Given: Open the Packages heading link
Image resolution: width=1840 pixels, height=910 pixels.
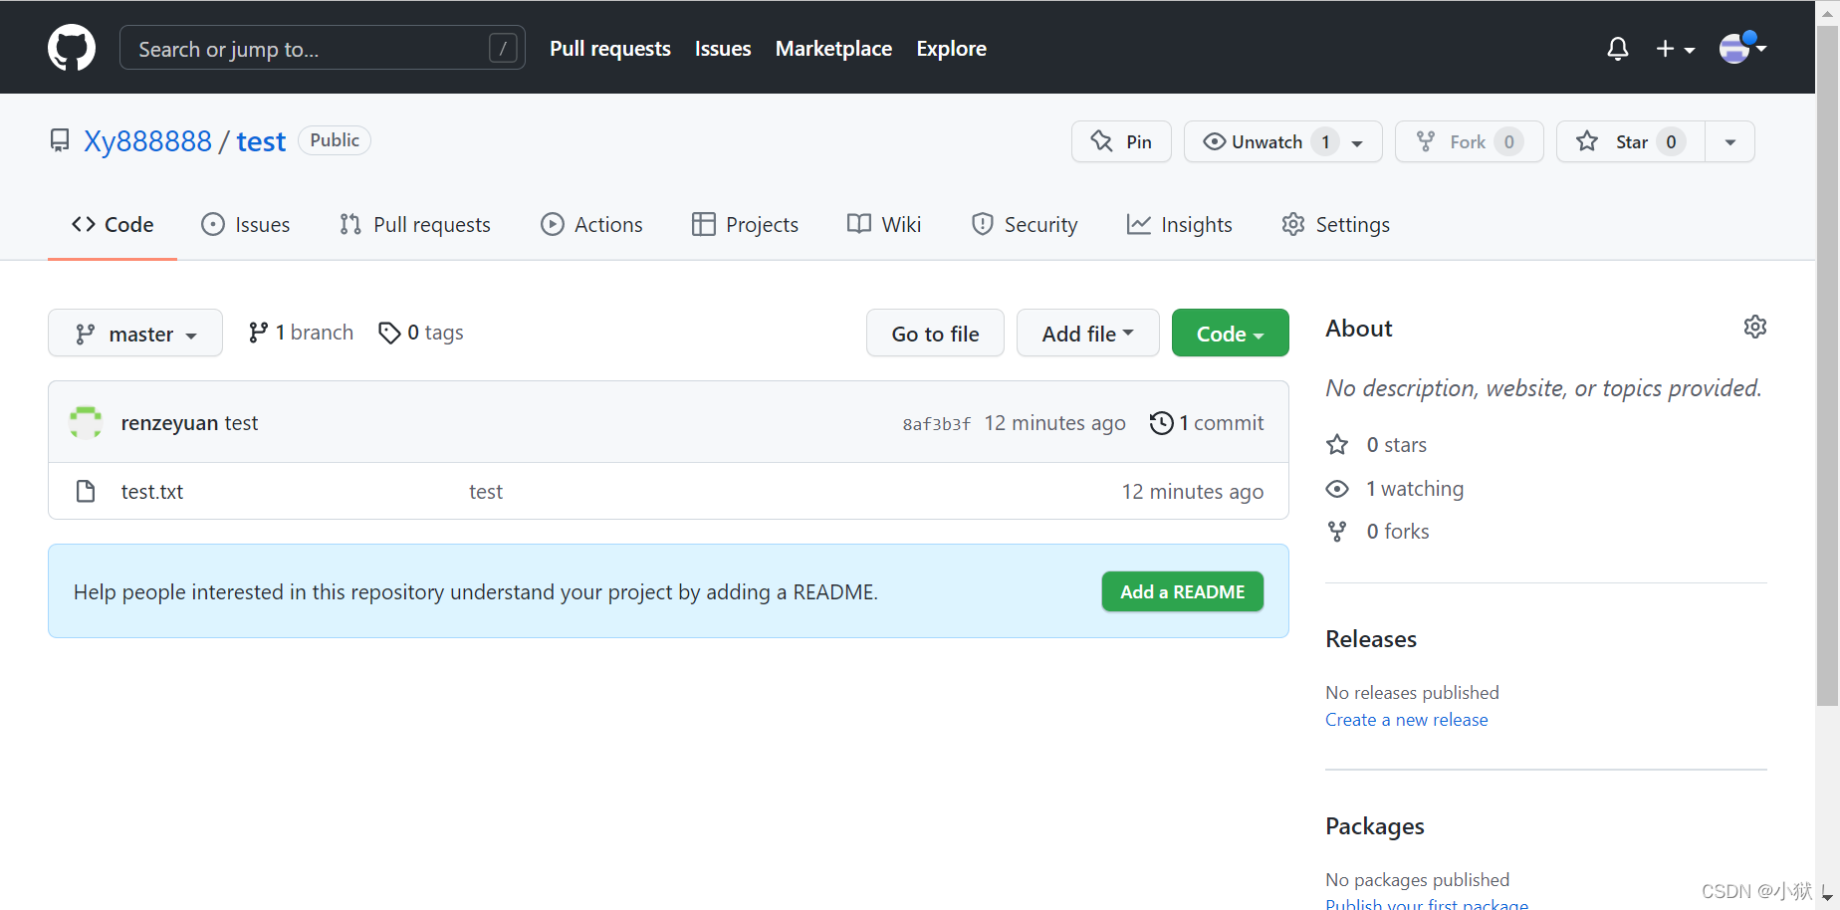Looking at the screenshot, I should [1375, 826].
